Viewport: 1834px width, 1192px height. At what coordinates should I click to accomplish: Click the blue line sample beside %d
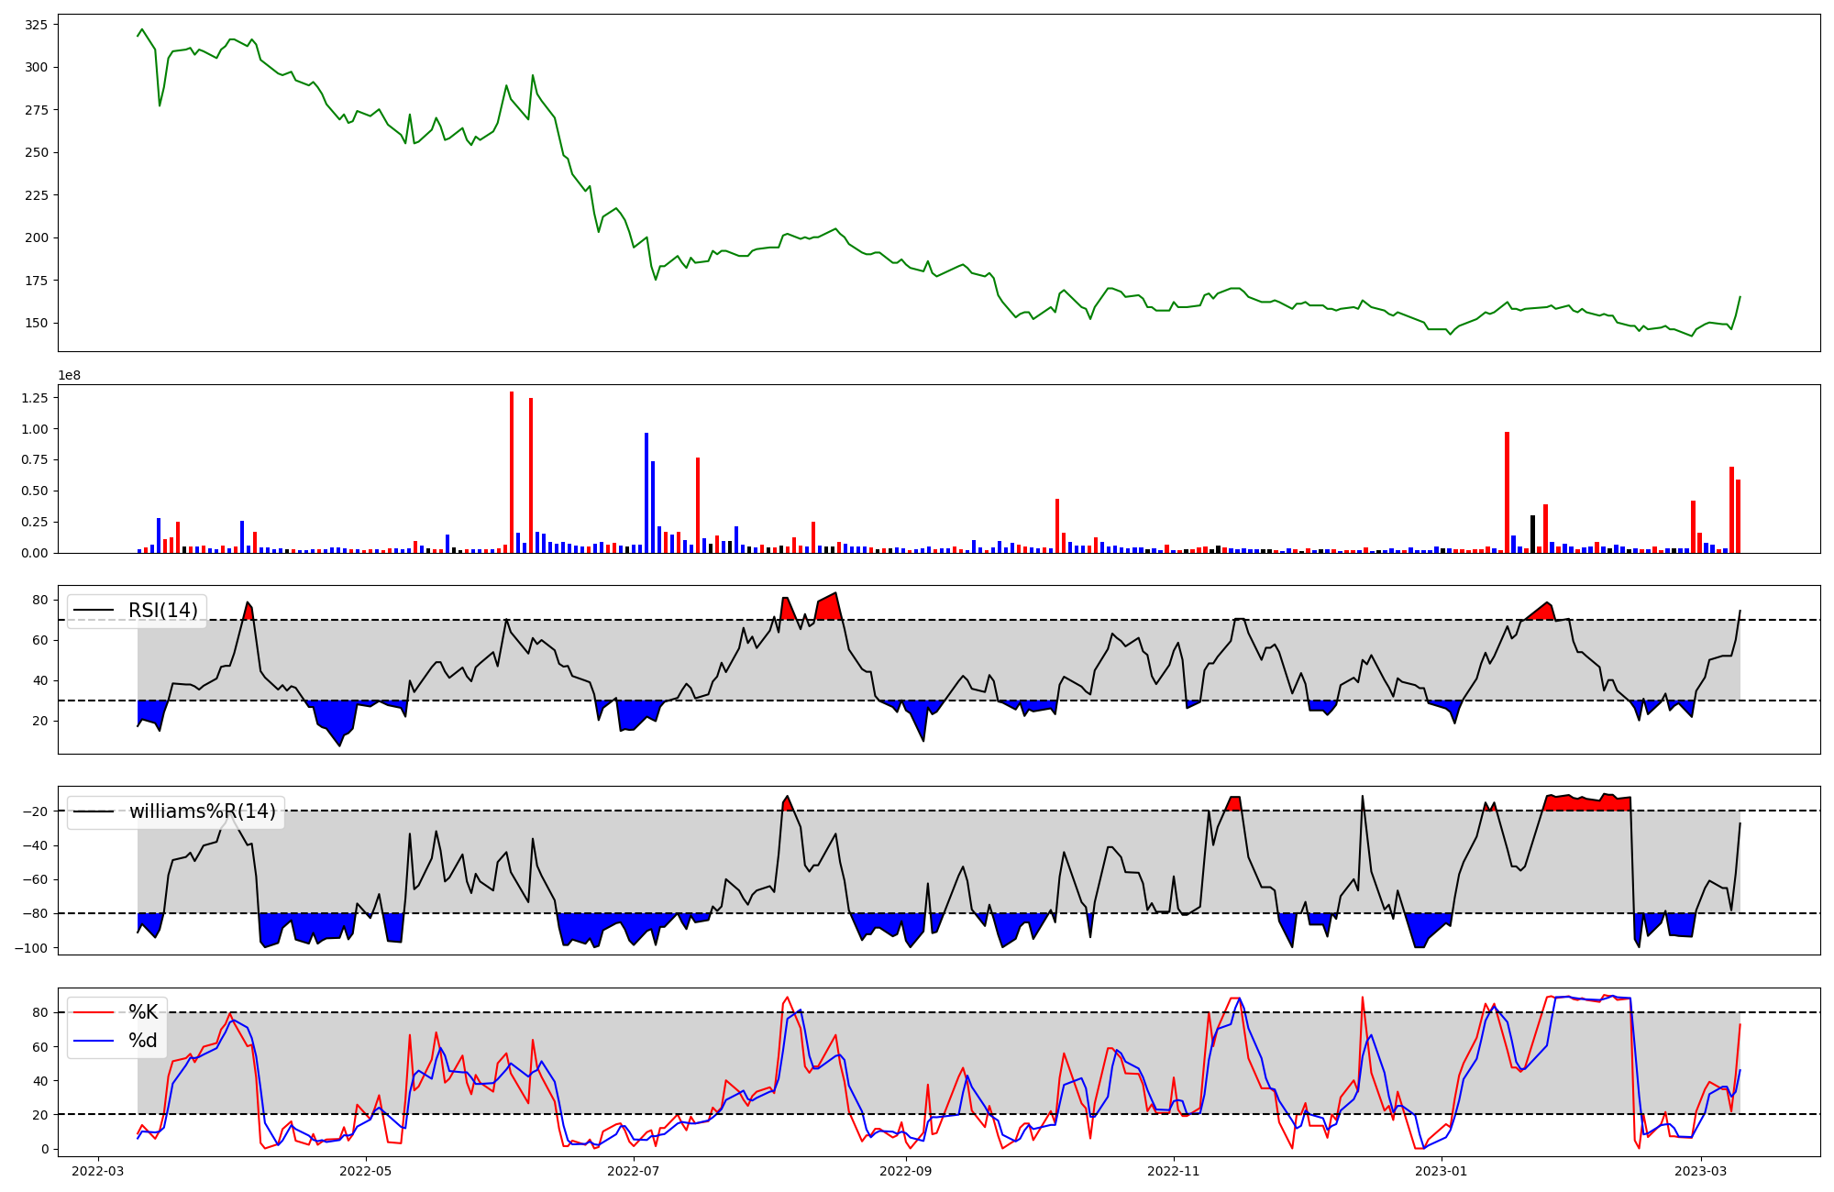tap(94, 1041)
